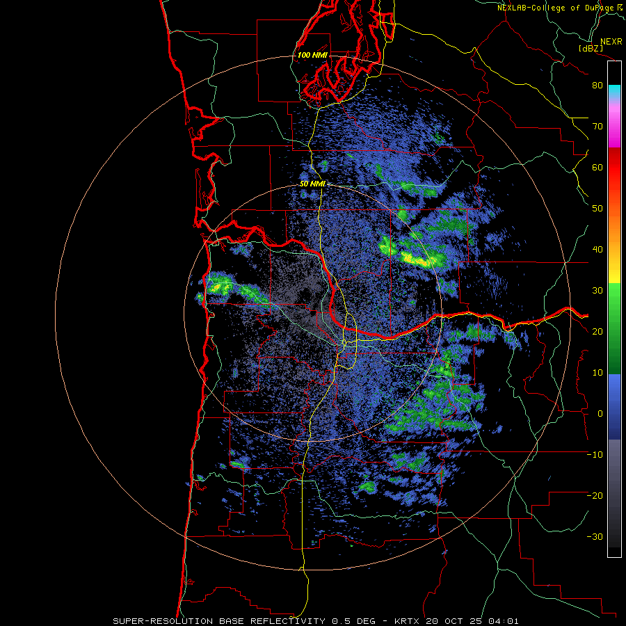Click the KRTX station identifier in the caption
Viewport: 626px width, 626px height.
tap(407, 621)
